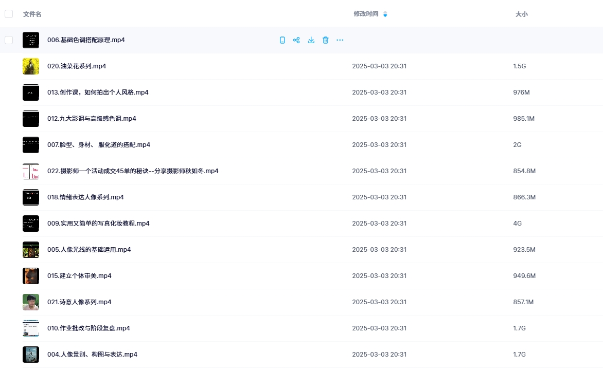Viewport: 603px width, 371px height.
Task: Click the thumbnail for 005.人像光线的基础运用
Action: pyautogui.click(x=31, y=250)
